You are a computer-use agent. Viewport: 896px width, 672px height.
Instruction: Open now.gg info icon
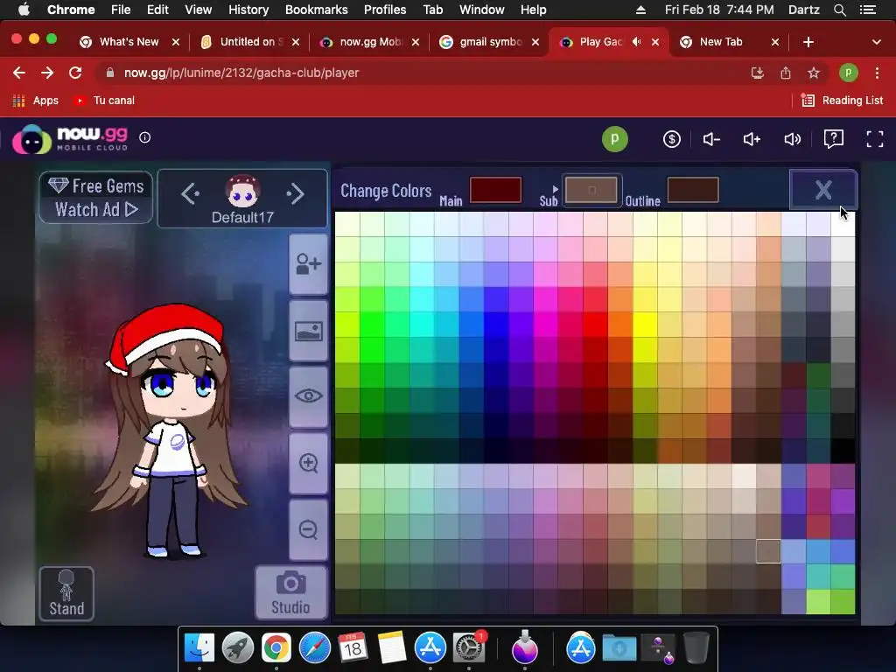coord(144,137)
